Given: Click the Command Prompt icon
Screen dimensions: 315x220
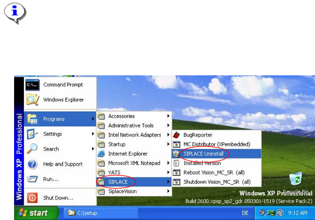Looking at the screenshot, I should click(32, 85).
